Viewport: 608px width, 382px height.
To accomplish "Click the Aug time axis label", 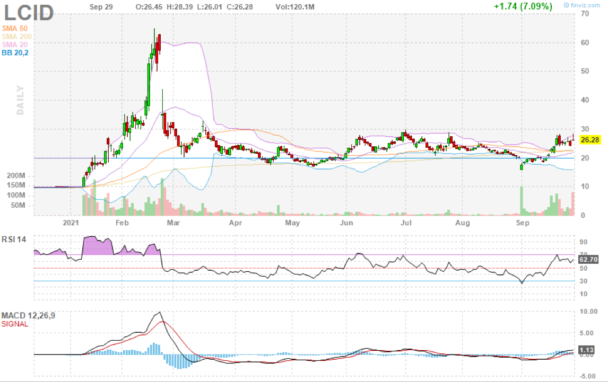I will pyautogui.click(x=462, y=223).
